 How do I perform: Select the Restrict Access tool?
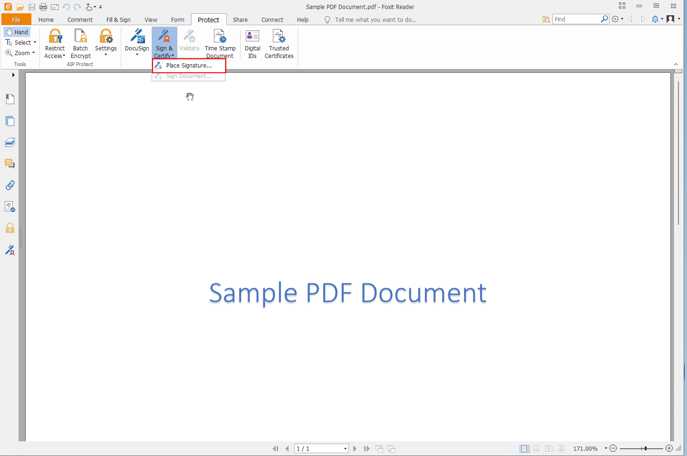[55, 43]
